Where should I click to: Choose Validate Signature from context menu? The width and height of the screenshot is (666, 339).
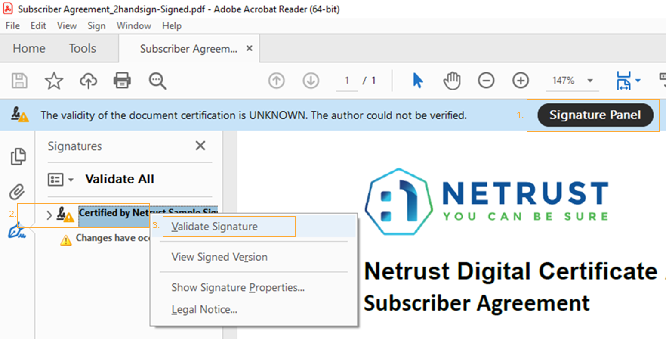point(254,227)
